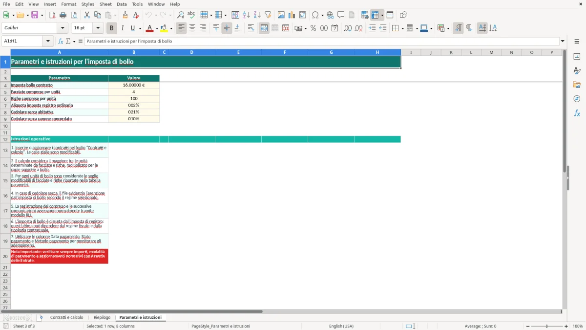Insert a chart
The width and height of the screenshot is (586, 330).
coord(292,15)
